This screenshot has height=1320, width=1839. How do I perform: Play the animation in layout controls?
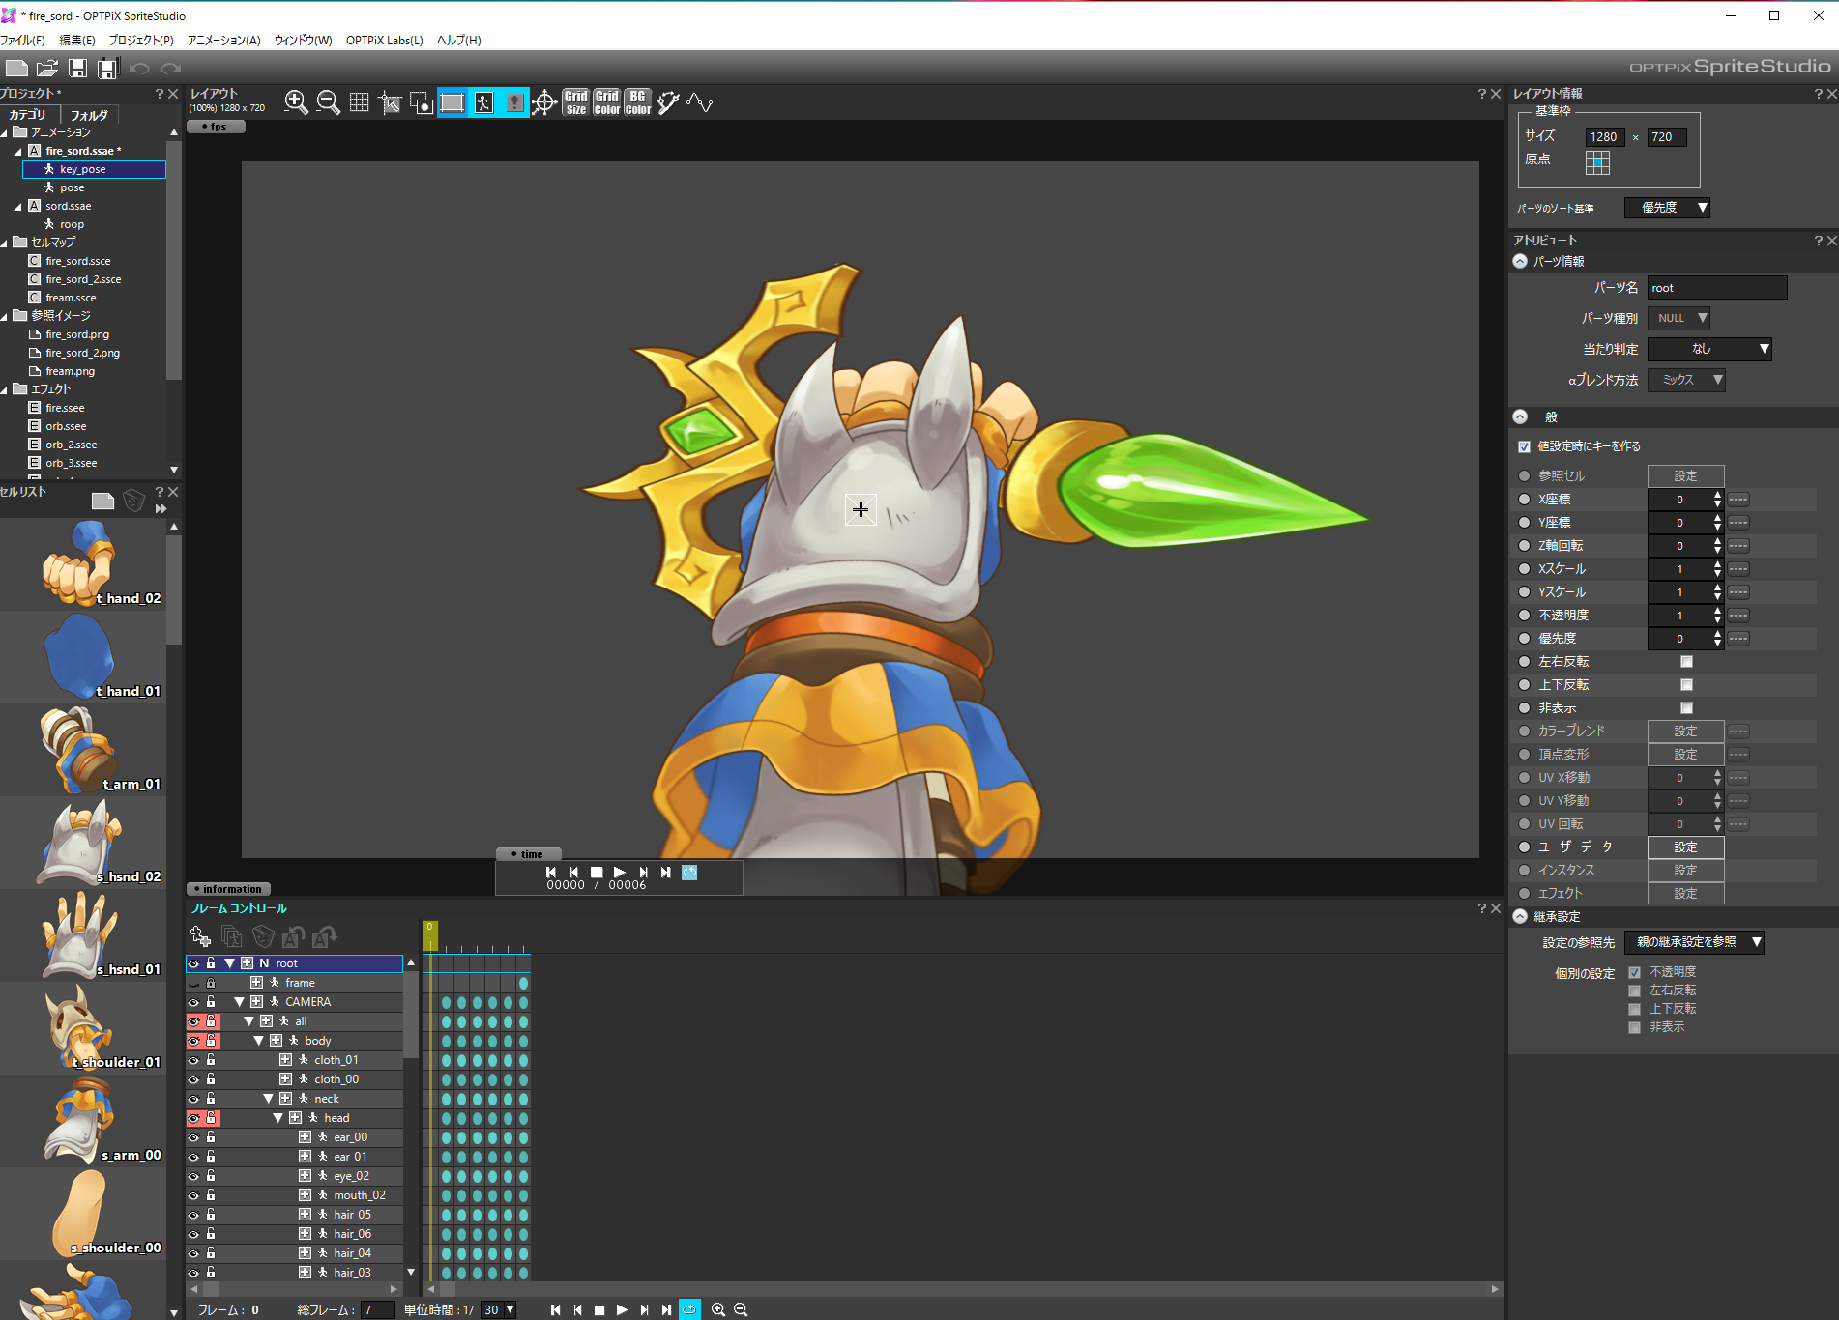[620, 872]
